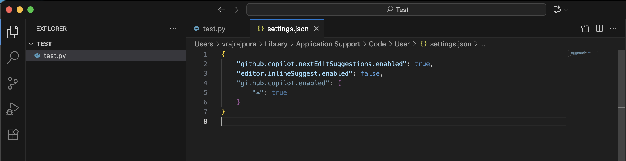Switch to the settings.json editor tab
This screenshot has width=626, height=161.
click(287, 29)
